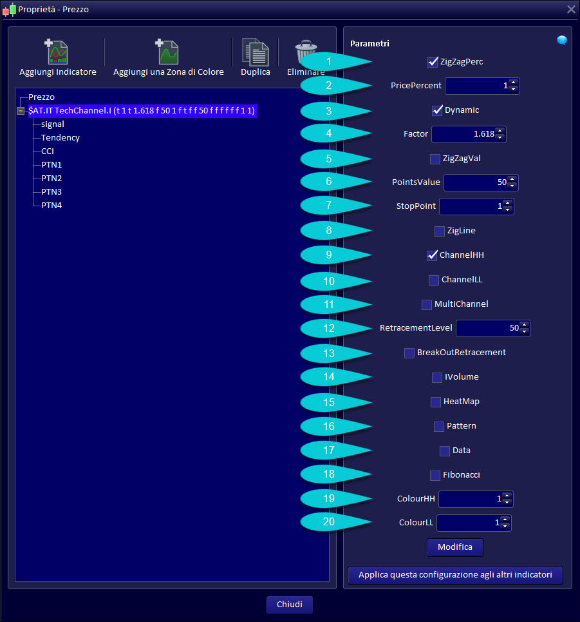
Task: Enable the MultiChannel checkbox
Action: 427,305
